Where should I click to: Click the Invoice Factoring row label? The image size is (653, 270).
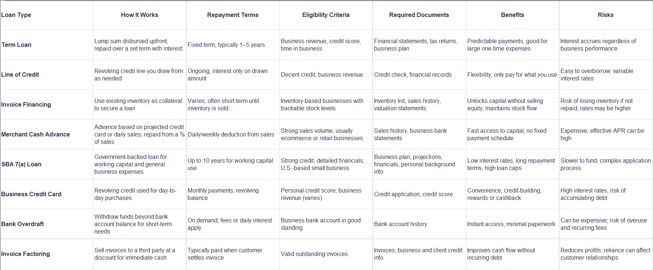pyautogui.click(x=26, y=254)
